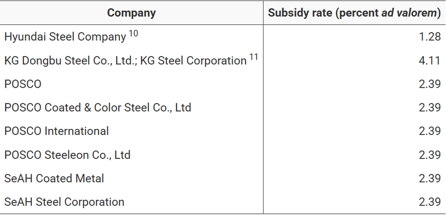Click 2.39 rate for POSCO Coated & Color
The height and width of the screenshot is (215, 446).
pos(430,107)
